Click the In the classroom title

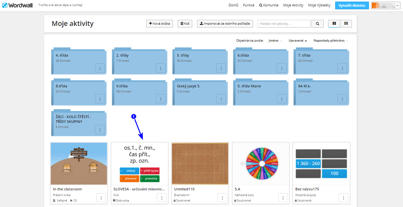(67, 189)
